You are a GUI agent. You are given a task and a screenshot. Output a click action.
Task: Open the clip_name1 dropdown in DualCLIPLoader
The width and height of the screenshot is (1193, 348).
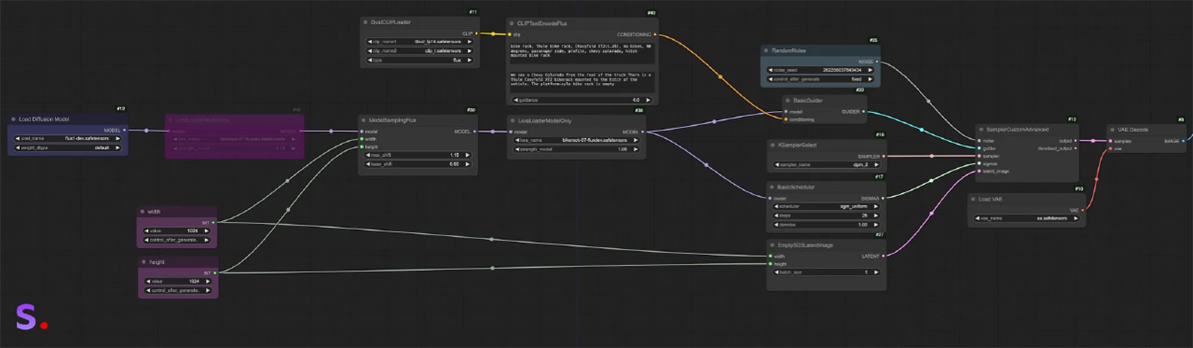pos(419,42)
